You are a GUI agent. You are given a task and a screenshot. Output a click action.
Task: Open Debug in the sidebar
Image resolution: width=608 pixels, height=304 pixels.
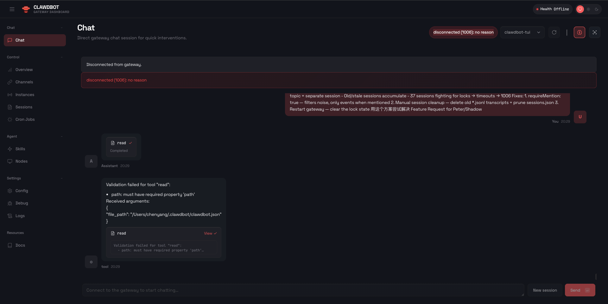22,203
